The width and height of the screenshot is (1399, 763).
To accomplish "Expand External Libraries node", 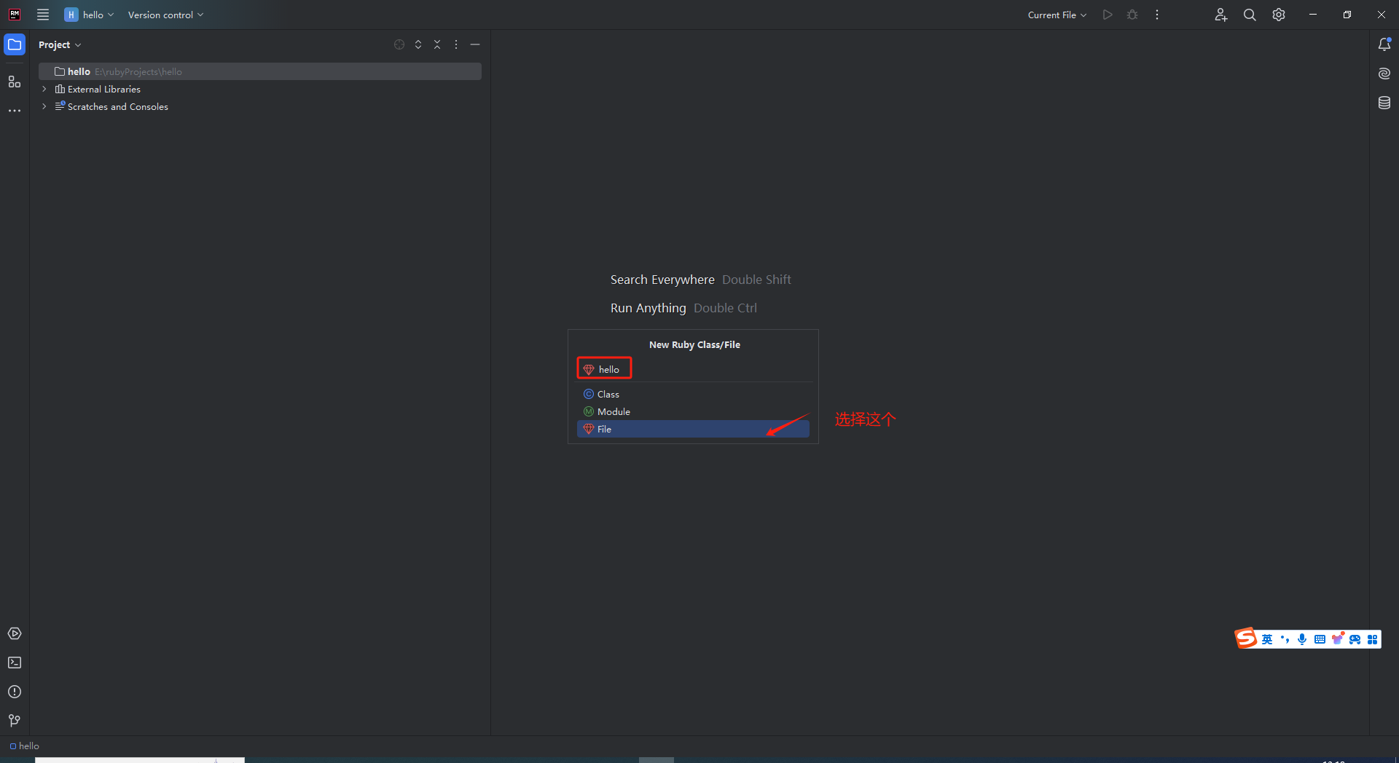I will (x=44, y=89).
